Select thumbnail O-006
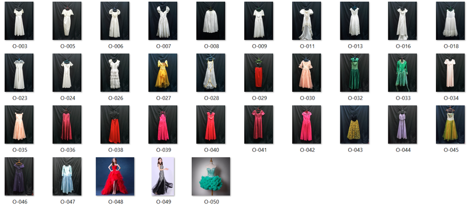The image size is (472, 216). [114, 21]
